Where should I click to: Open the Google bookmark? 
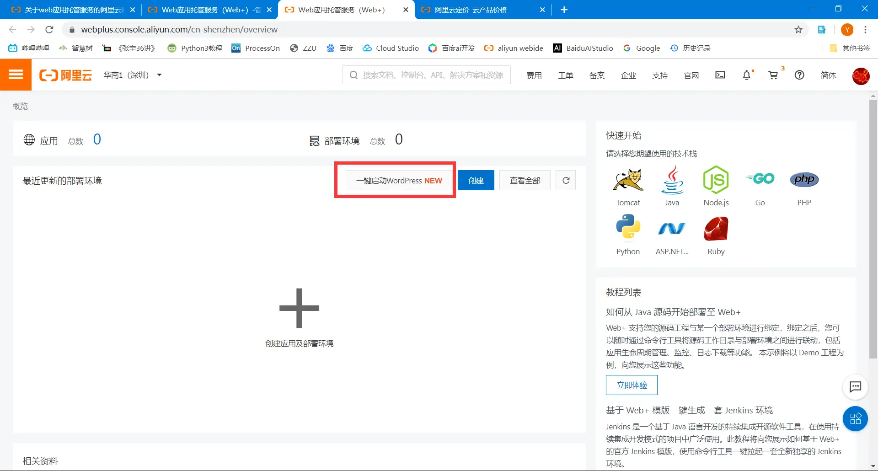click(x=642, y=48)
